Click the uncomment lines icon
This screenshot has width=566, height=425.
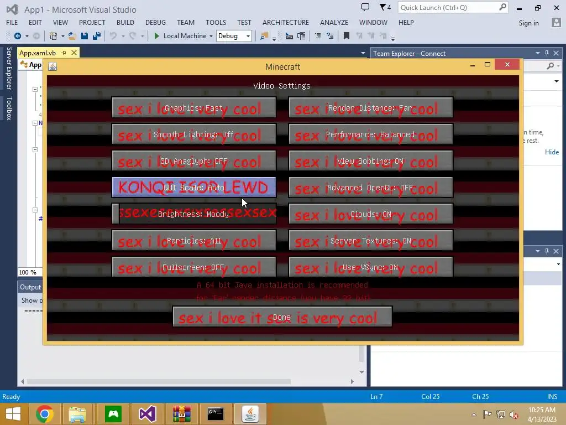[330, 36]
